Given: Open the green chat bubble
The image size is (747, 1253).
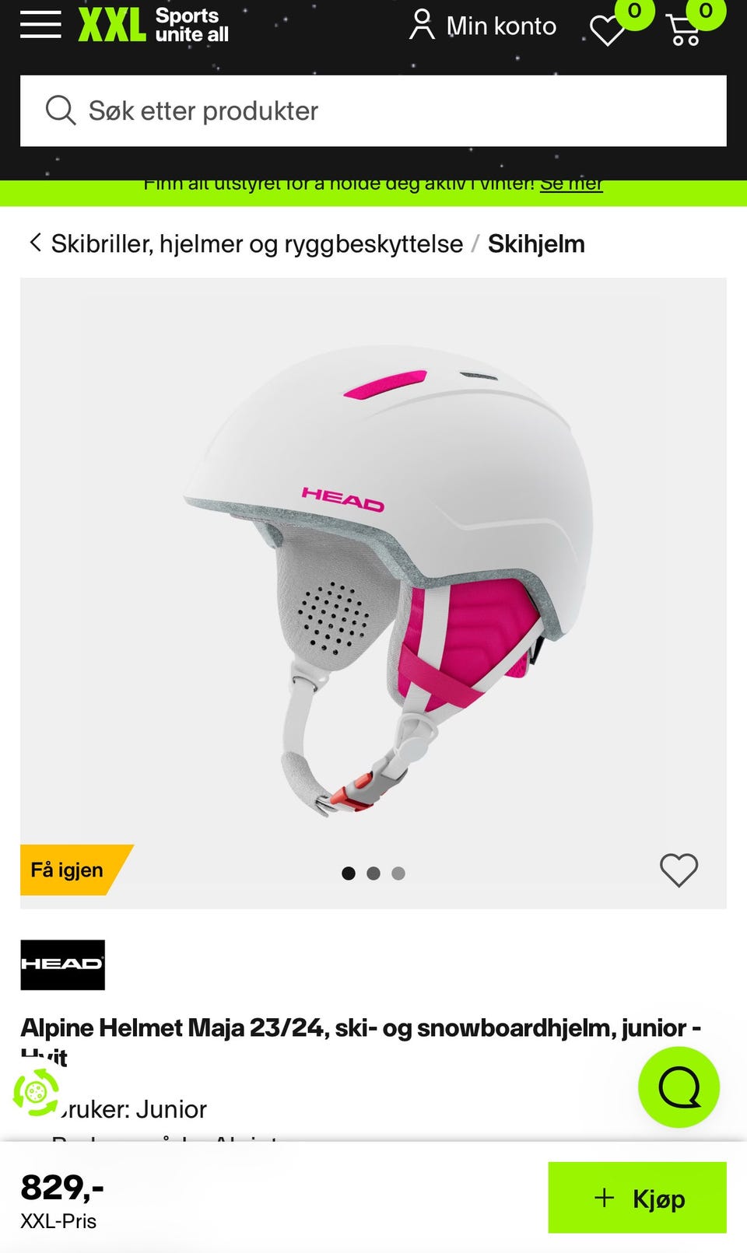Looking at the screenshot, I should pos(679,1087).
